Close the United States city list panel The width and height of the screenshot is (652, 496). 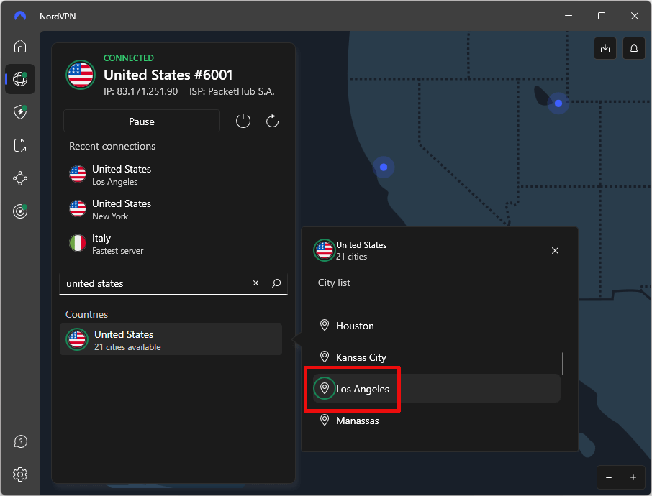tap(555, 250)
